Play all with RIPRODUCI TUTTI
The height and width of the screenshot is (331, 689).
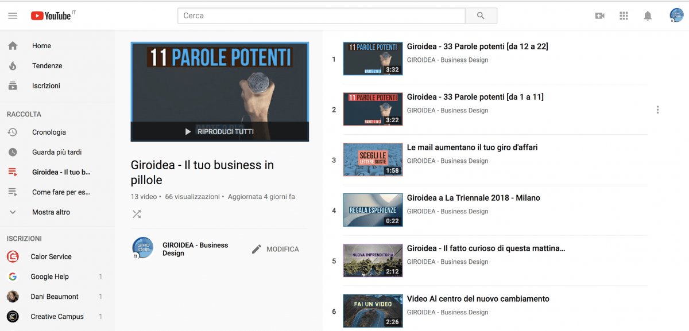coord(219,131)
